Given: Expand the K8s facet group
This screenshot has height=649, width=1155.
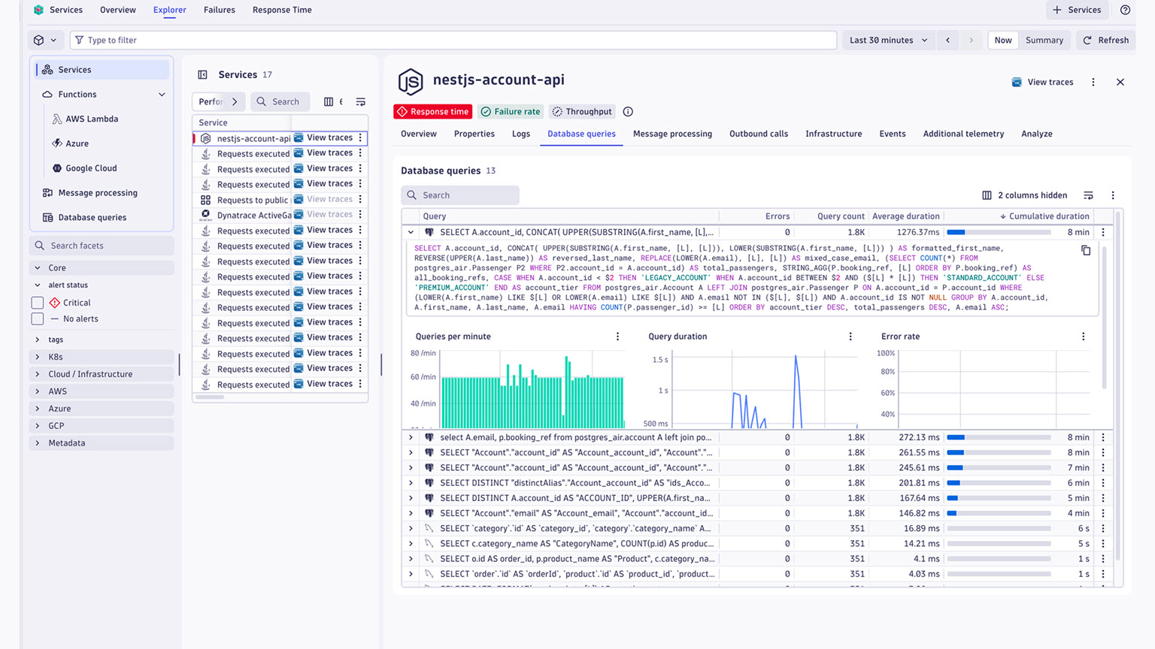Looking at the screenshot, I should [38, 357].
